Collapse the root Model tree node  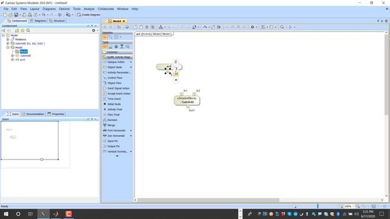[3, 35]
